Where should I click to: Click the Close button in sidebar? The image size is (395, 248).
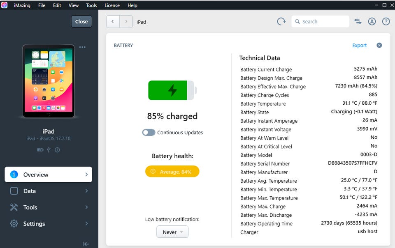pos(81,22)
